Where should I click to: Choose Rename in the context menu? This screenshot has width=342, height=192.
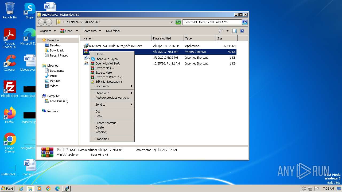pos(112,132)
